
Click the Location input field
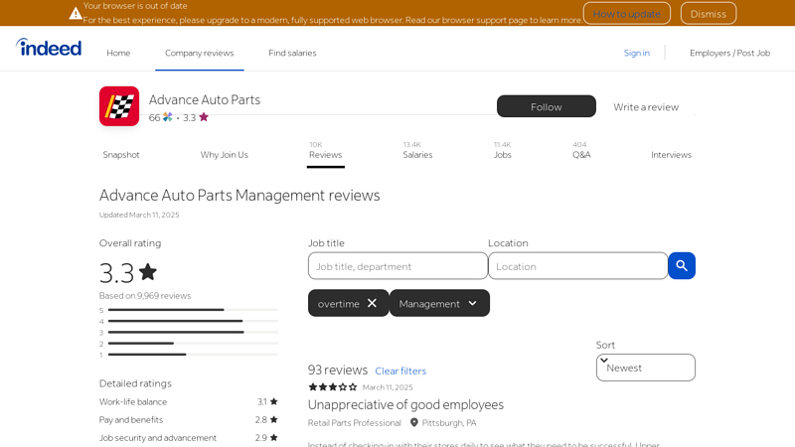coord(577,266)
